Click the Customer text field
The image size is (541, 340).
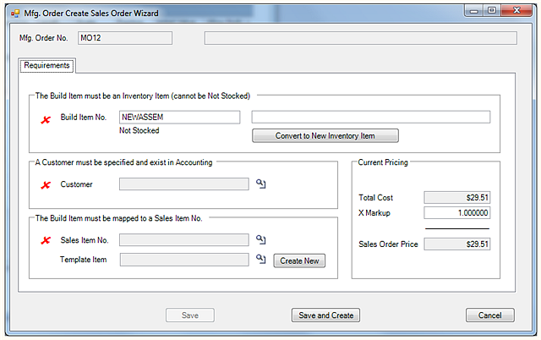pyautogui.click(x=184, y=184)
